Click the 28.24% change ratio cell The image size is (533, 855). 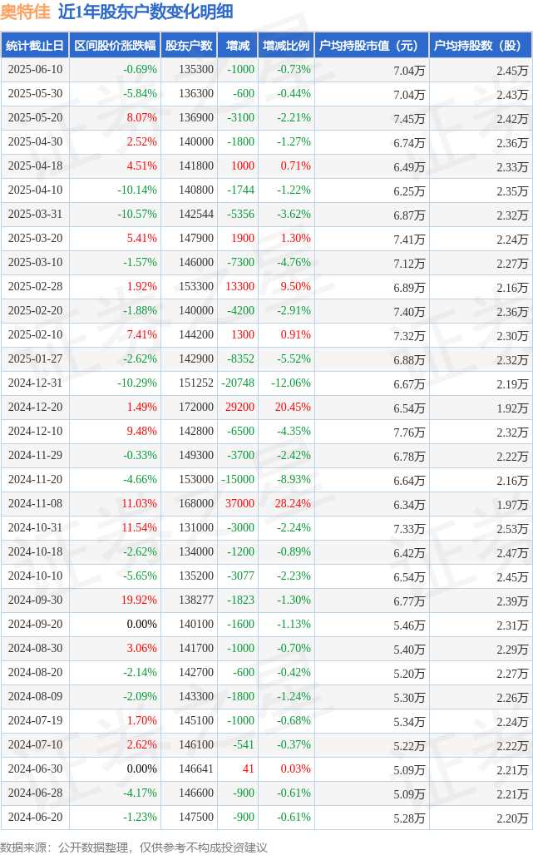coord(293,504)
